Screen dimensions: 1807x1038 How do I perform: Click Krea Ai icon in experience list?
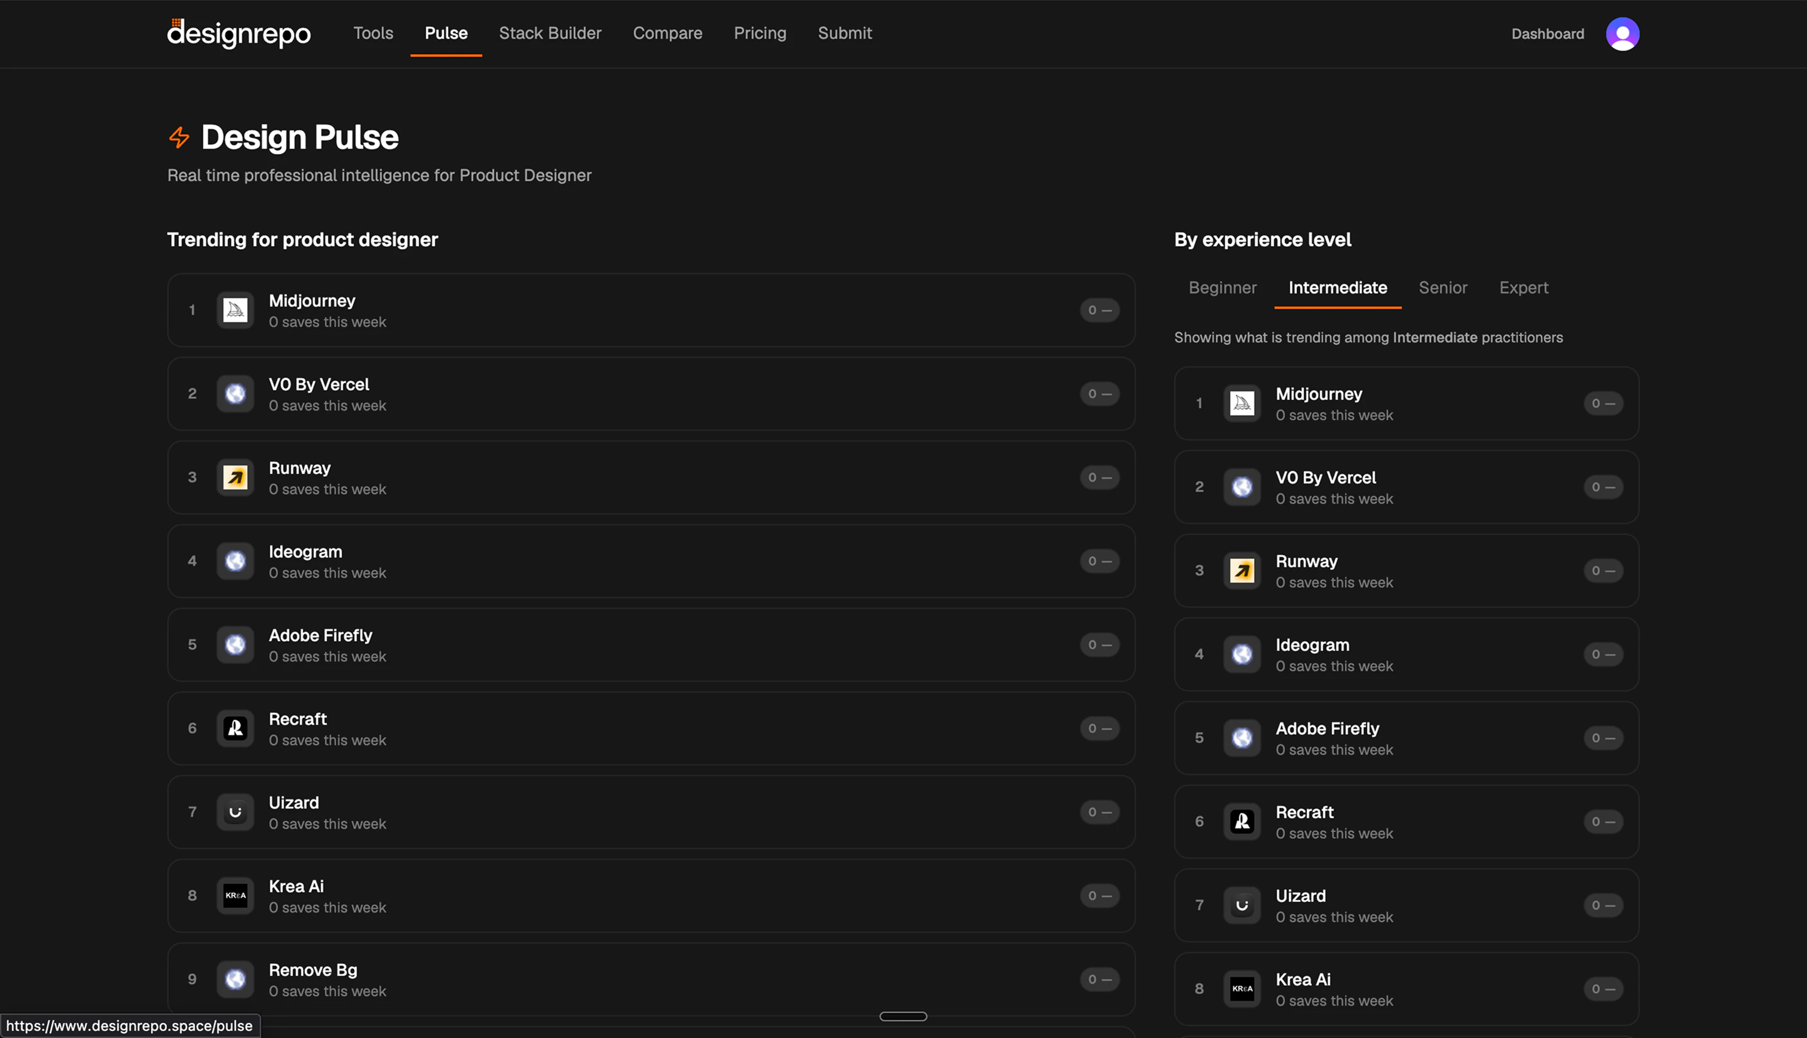pos(1242,989)
